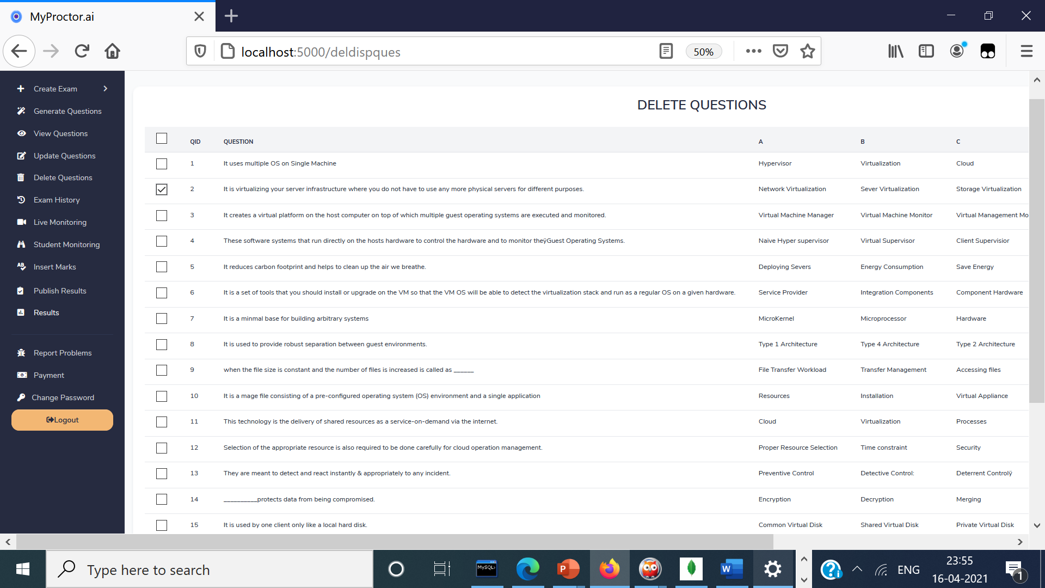1045x588 pixels.
Task: Open Live Monitoring menu item
Action: pyautogui.click(x=60, y=222)
